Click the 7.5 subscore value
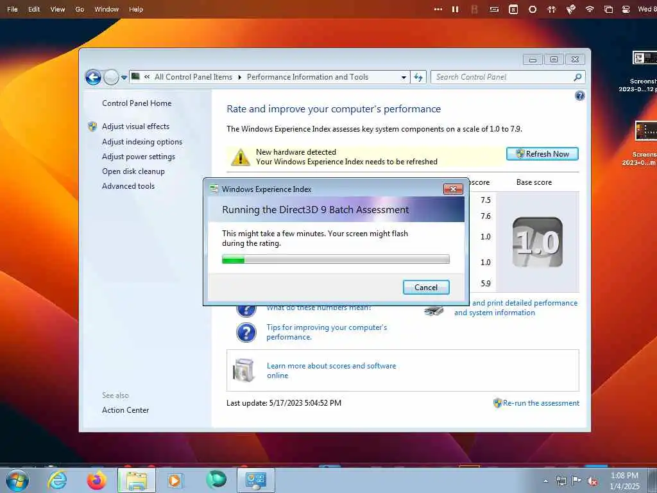This screenshot has width=657, height=493. pos(486,200)
